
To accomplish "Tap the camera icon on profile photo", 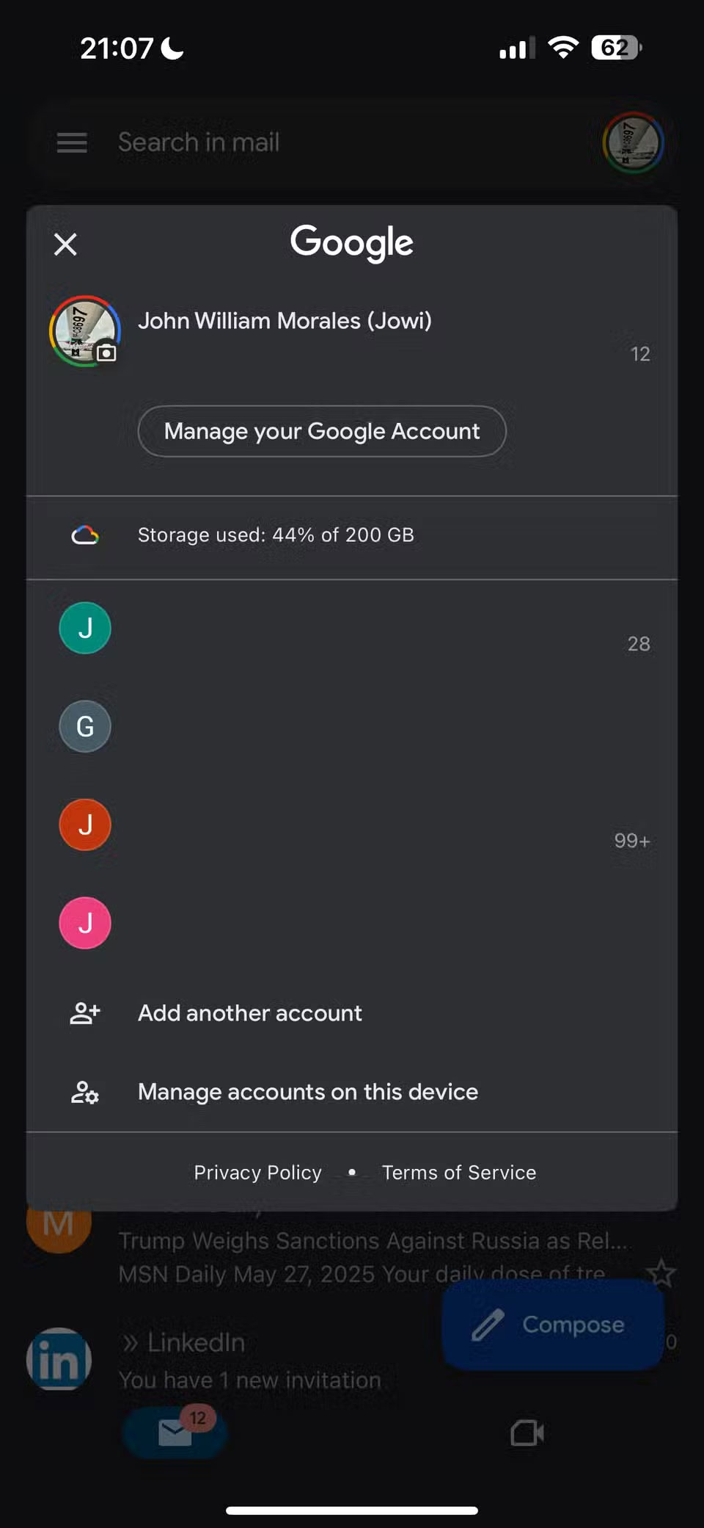I will pos(106,353).
